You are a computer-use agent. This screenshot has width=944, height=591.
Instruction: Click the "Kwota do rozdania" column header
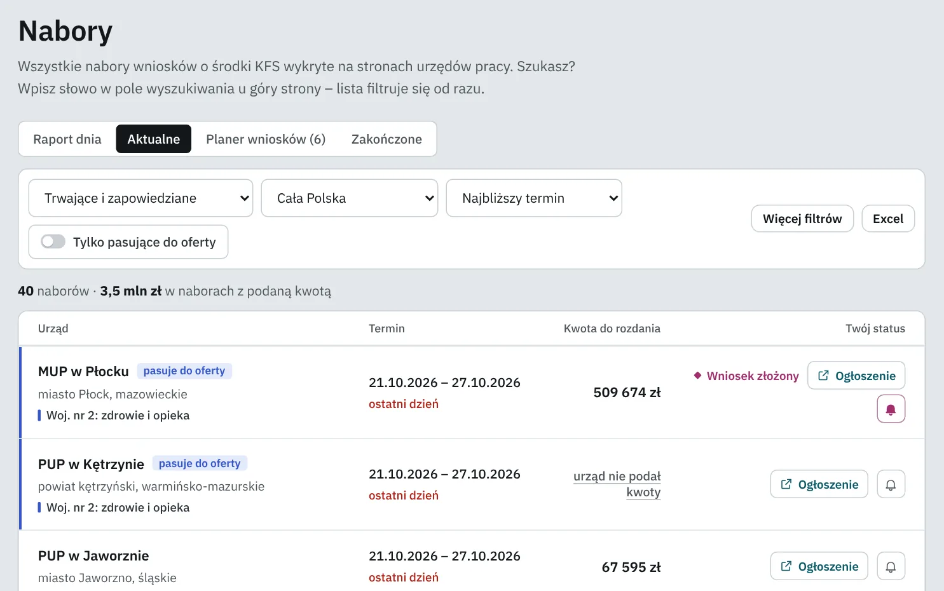pyautogui.click(x=612, y=329)
